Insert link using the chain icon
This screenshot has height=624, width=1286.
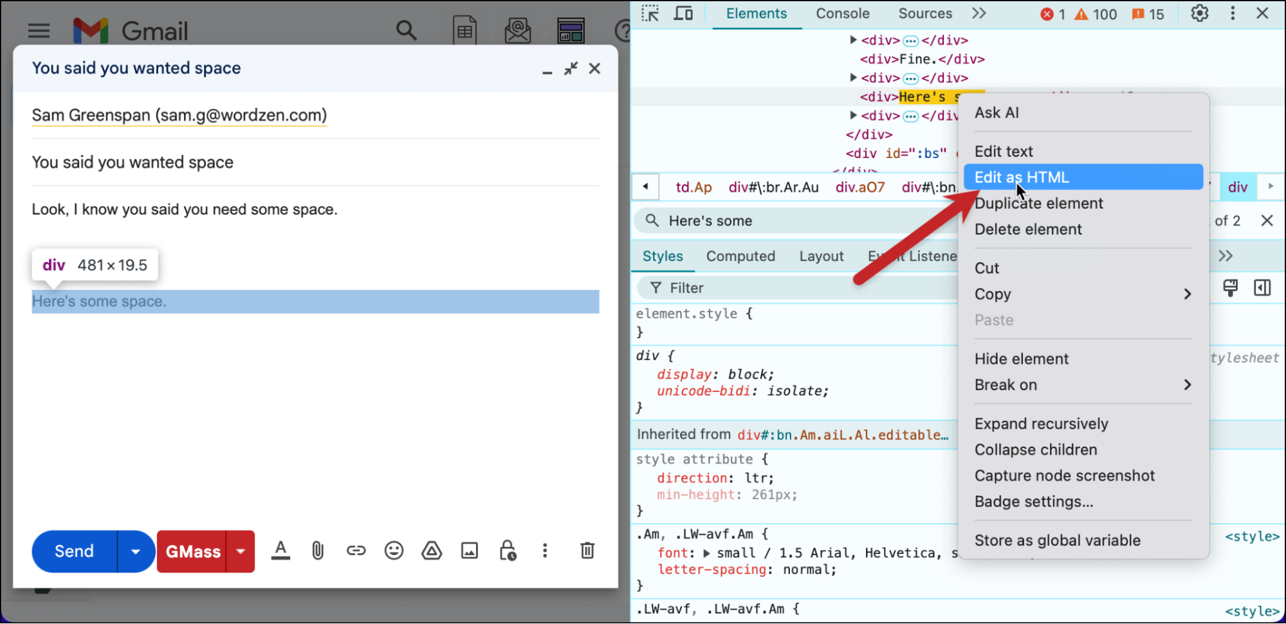click(x=356, y=551)
